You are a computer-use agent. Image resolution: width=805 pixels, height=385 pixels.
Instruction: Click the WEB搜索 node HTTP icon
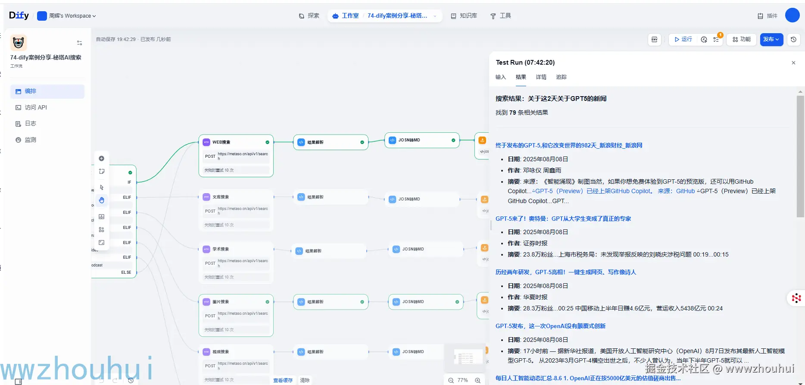(206, 142)
